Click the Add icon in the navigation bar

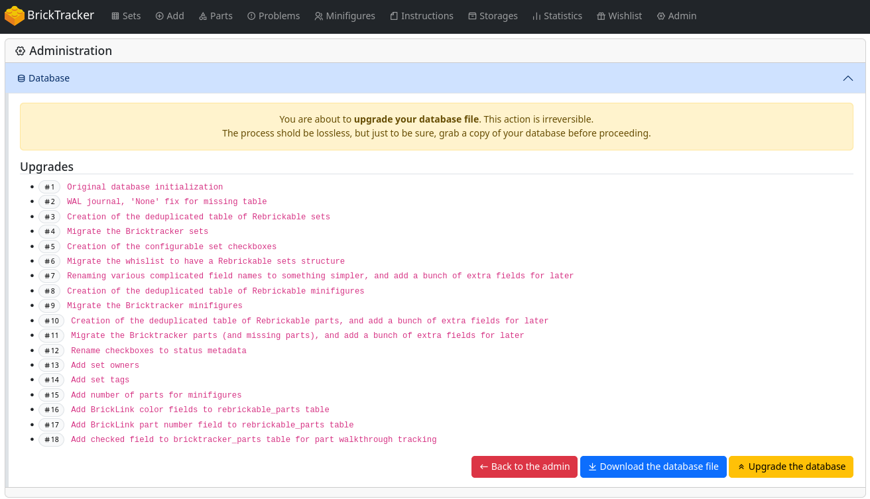tap(170, 16)
